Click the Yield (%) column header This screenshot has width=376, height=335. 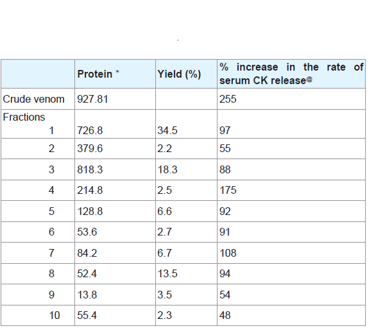(179, 74)
